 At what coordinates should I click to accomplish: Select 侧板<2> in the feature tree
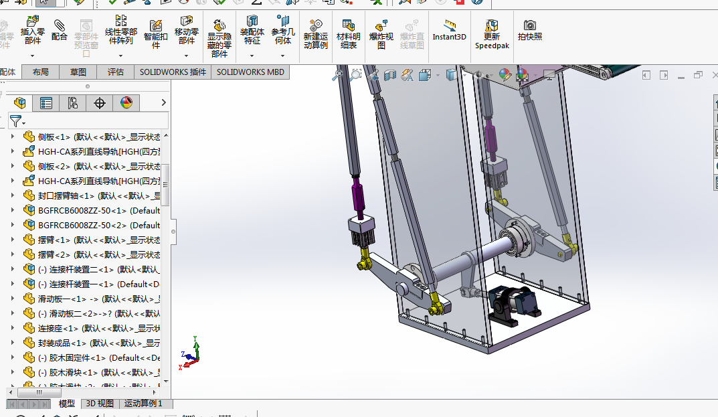coord(92,166)
